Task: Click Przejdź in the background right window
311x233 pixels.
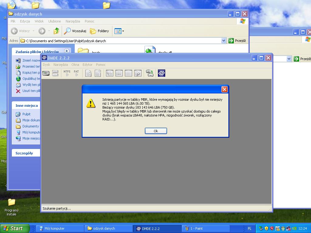Action: tap(302, 59)
